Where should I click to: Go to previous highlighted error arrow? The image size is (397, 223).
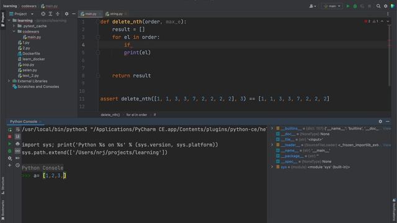coord(382,22)
